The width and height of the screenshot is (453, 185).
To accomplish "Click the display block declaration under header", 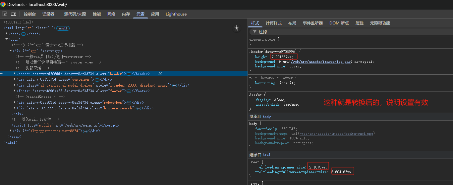I will click(270, 100).
